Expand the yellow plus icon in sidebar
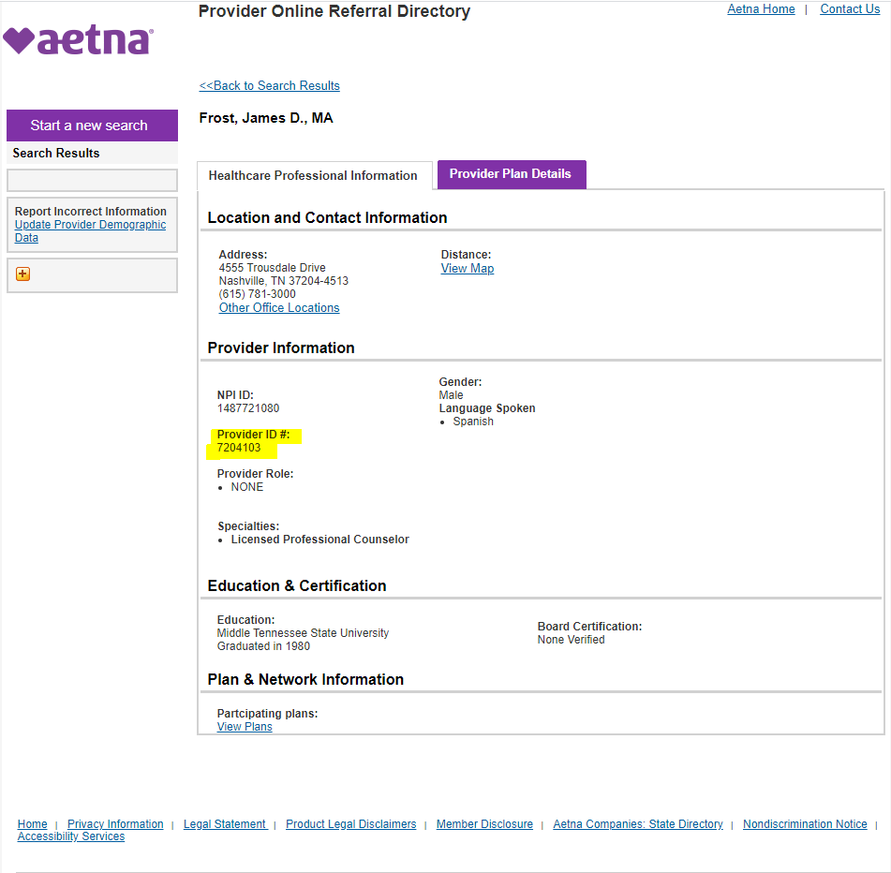891x873 pixels. click(x=23, y=274)
